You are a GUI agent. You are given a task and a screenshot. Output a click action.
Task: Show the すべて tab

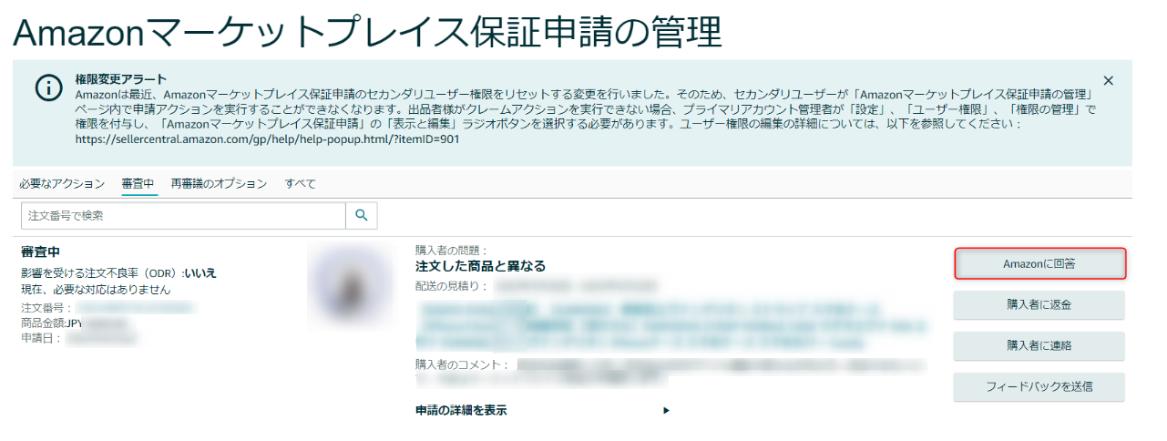pos(301,183)
